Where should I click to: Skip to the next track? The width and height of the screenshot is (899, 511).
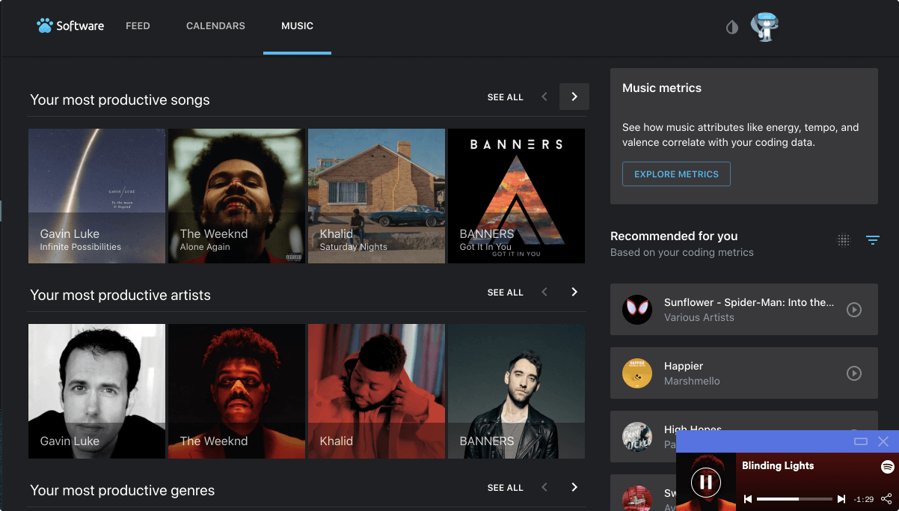(841, 498)
